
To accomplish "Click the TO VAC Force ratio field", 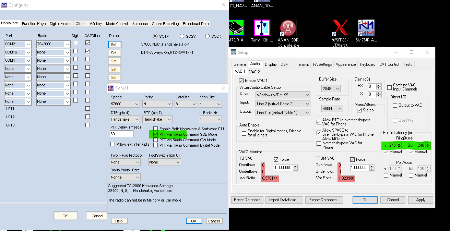I will 283,168.
